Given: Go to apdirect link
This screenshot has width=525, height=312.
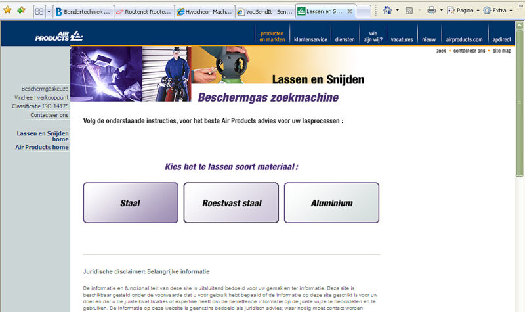Looking at the screenshot, I should point(501,39).
